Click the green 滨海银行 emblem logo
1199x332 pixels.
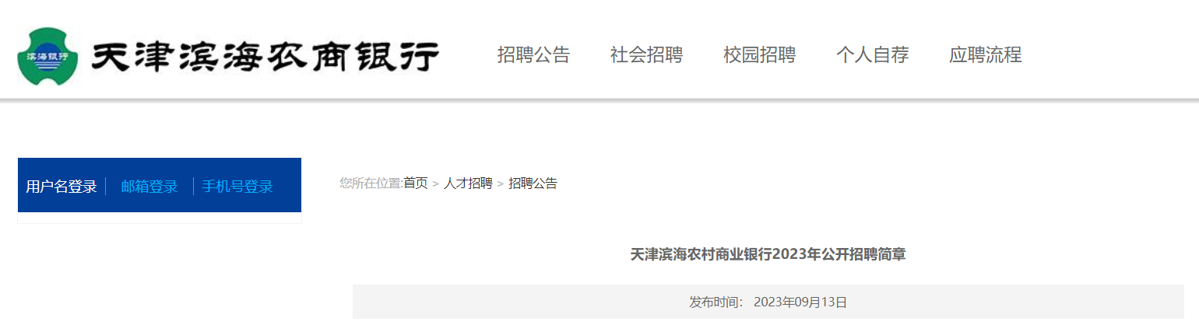47,56
